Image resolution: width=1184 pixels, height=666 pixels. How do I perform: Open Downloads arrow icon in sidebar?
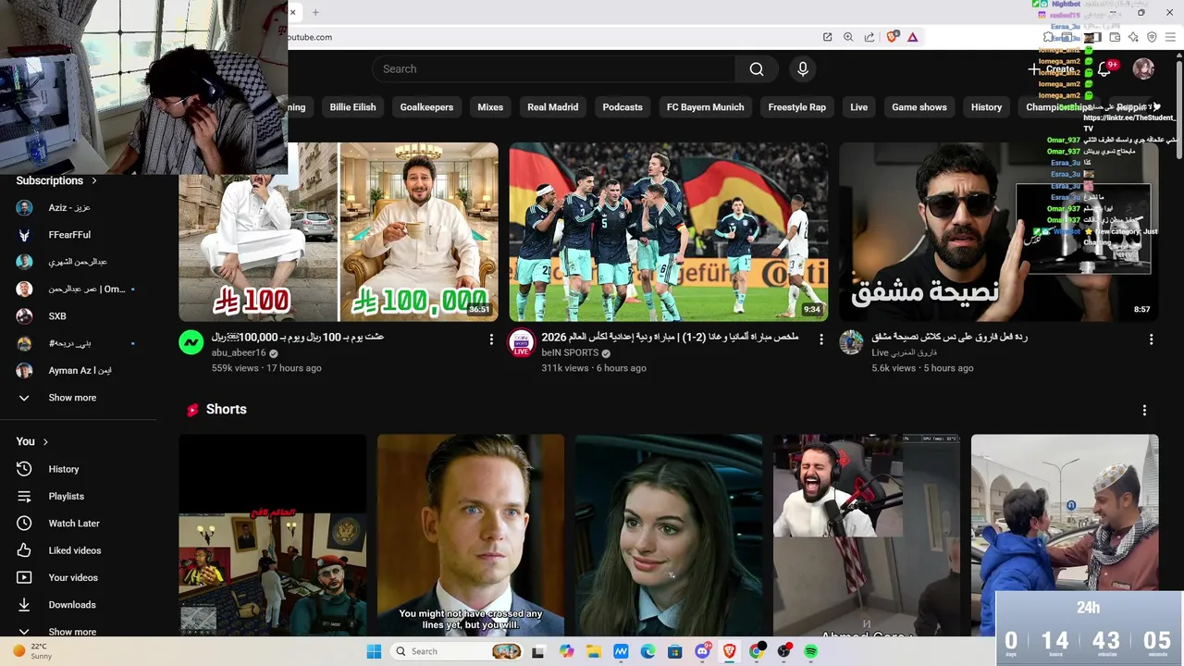[x=25, y=605]
